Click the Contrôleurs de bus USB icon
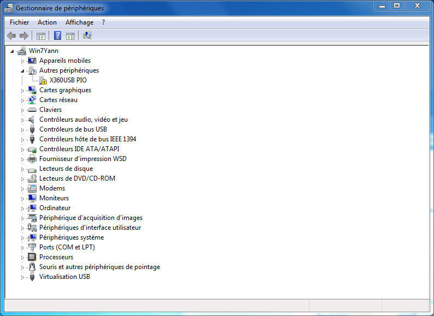 pyautogui.click(x=32, y=129)
